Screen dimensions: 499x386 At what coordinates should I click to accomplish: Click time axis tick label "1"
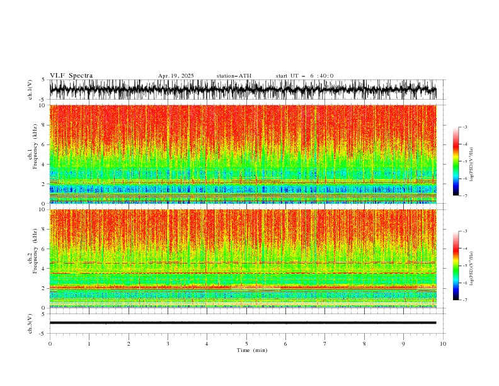89,344
